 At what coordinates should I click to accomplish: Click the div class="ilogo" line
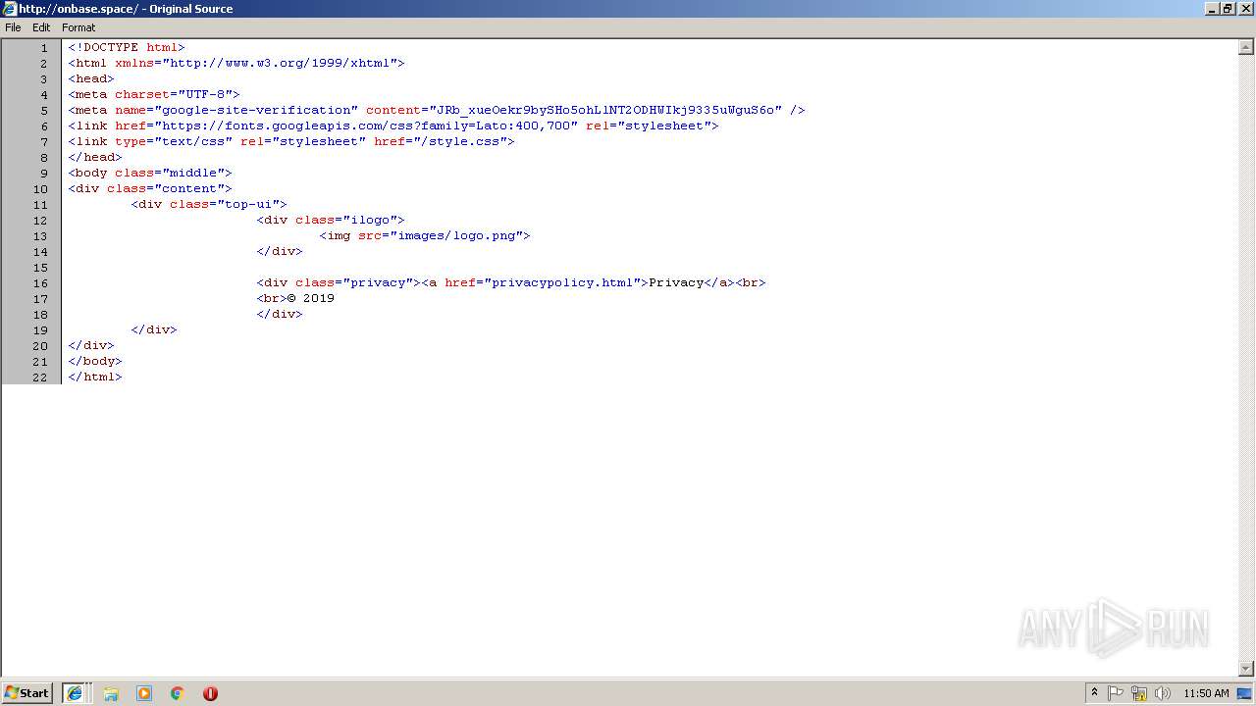pyautogui.click(x=331, y=220)
